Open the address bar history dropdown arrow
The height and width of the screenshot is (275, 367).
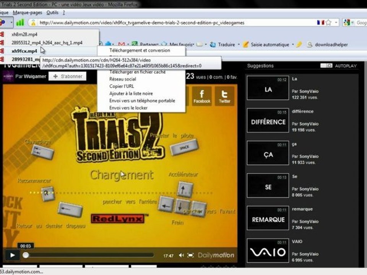(336, 23)
